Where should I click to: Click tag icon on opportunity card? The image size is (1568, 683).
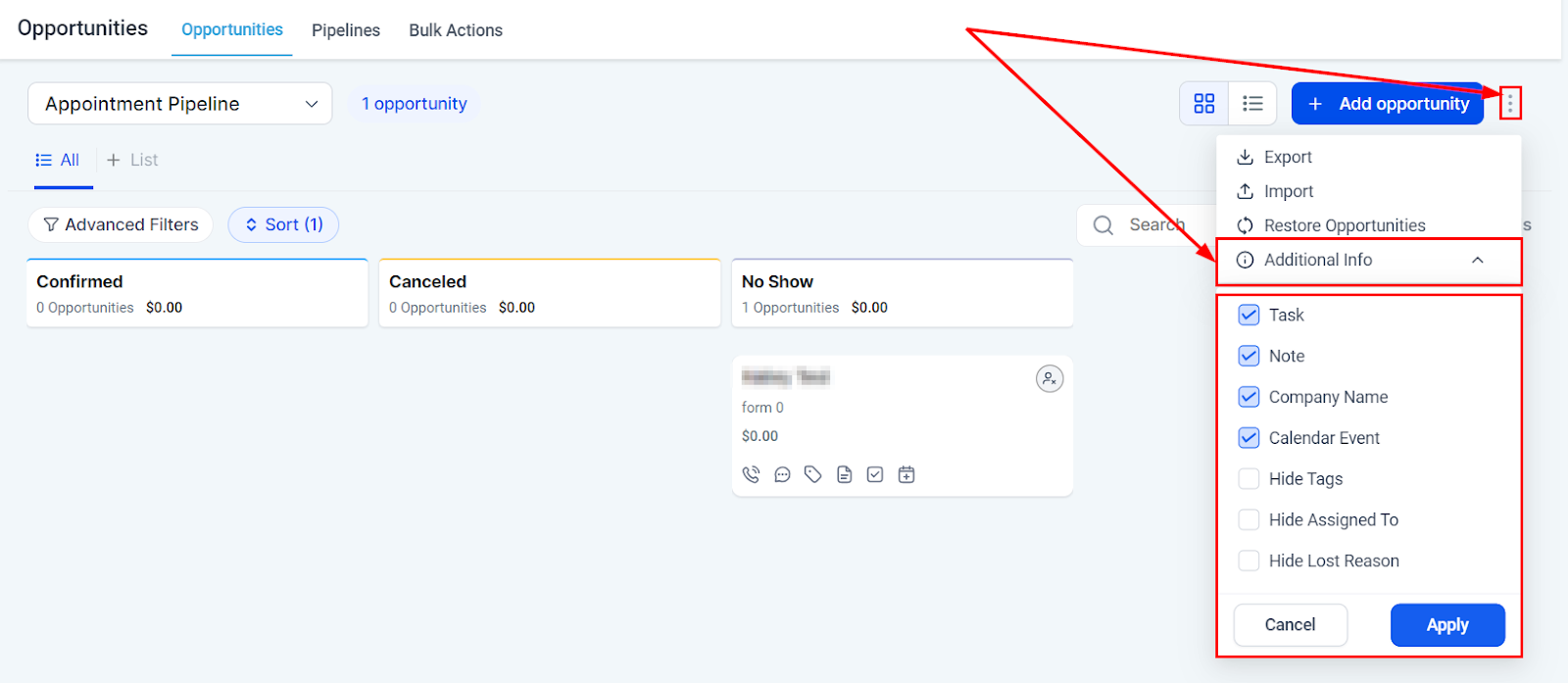[813, 474]
